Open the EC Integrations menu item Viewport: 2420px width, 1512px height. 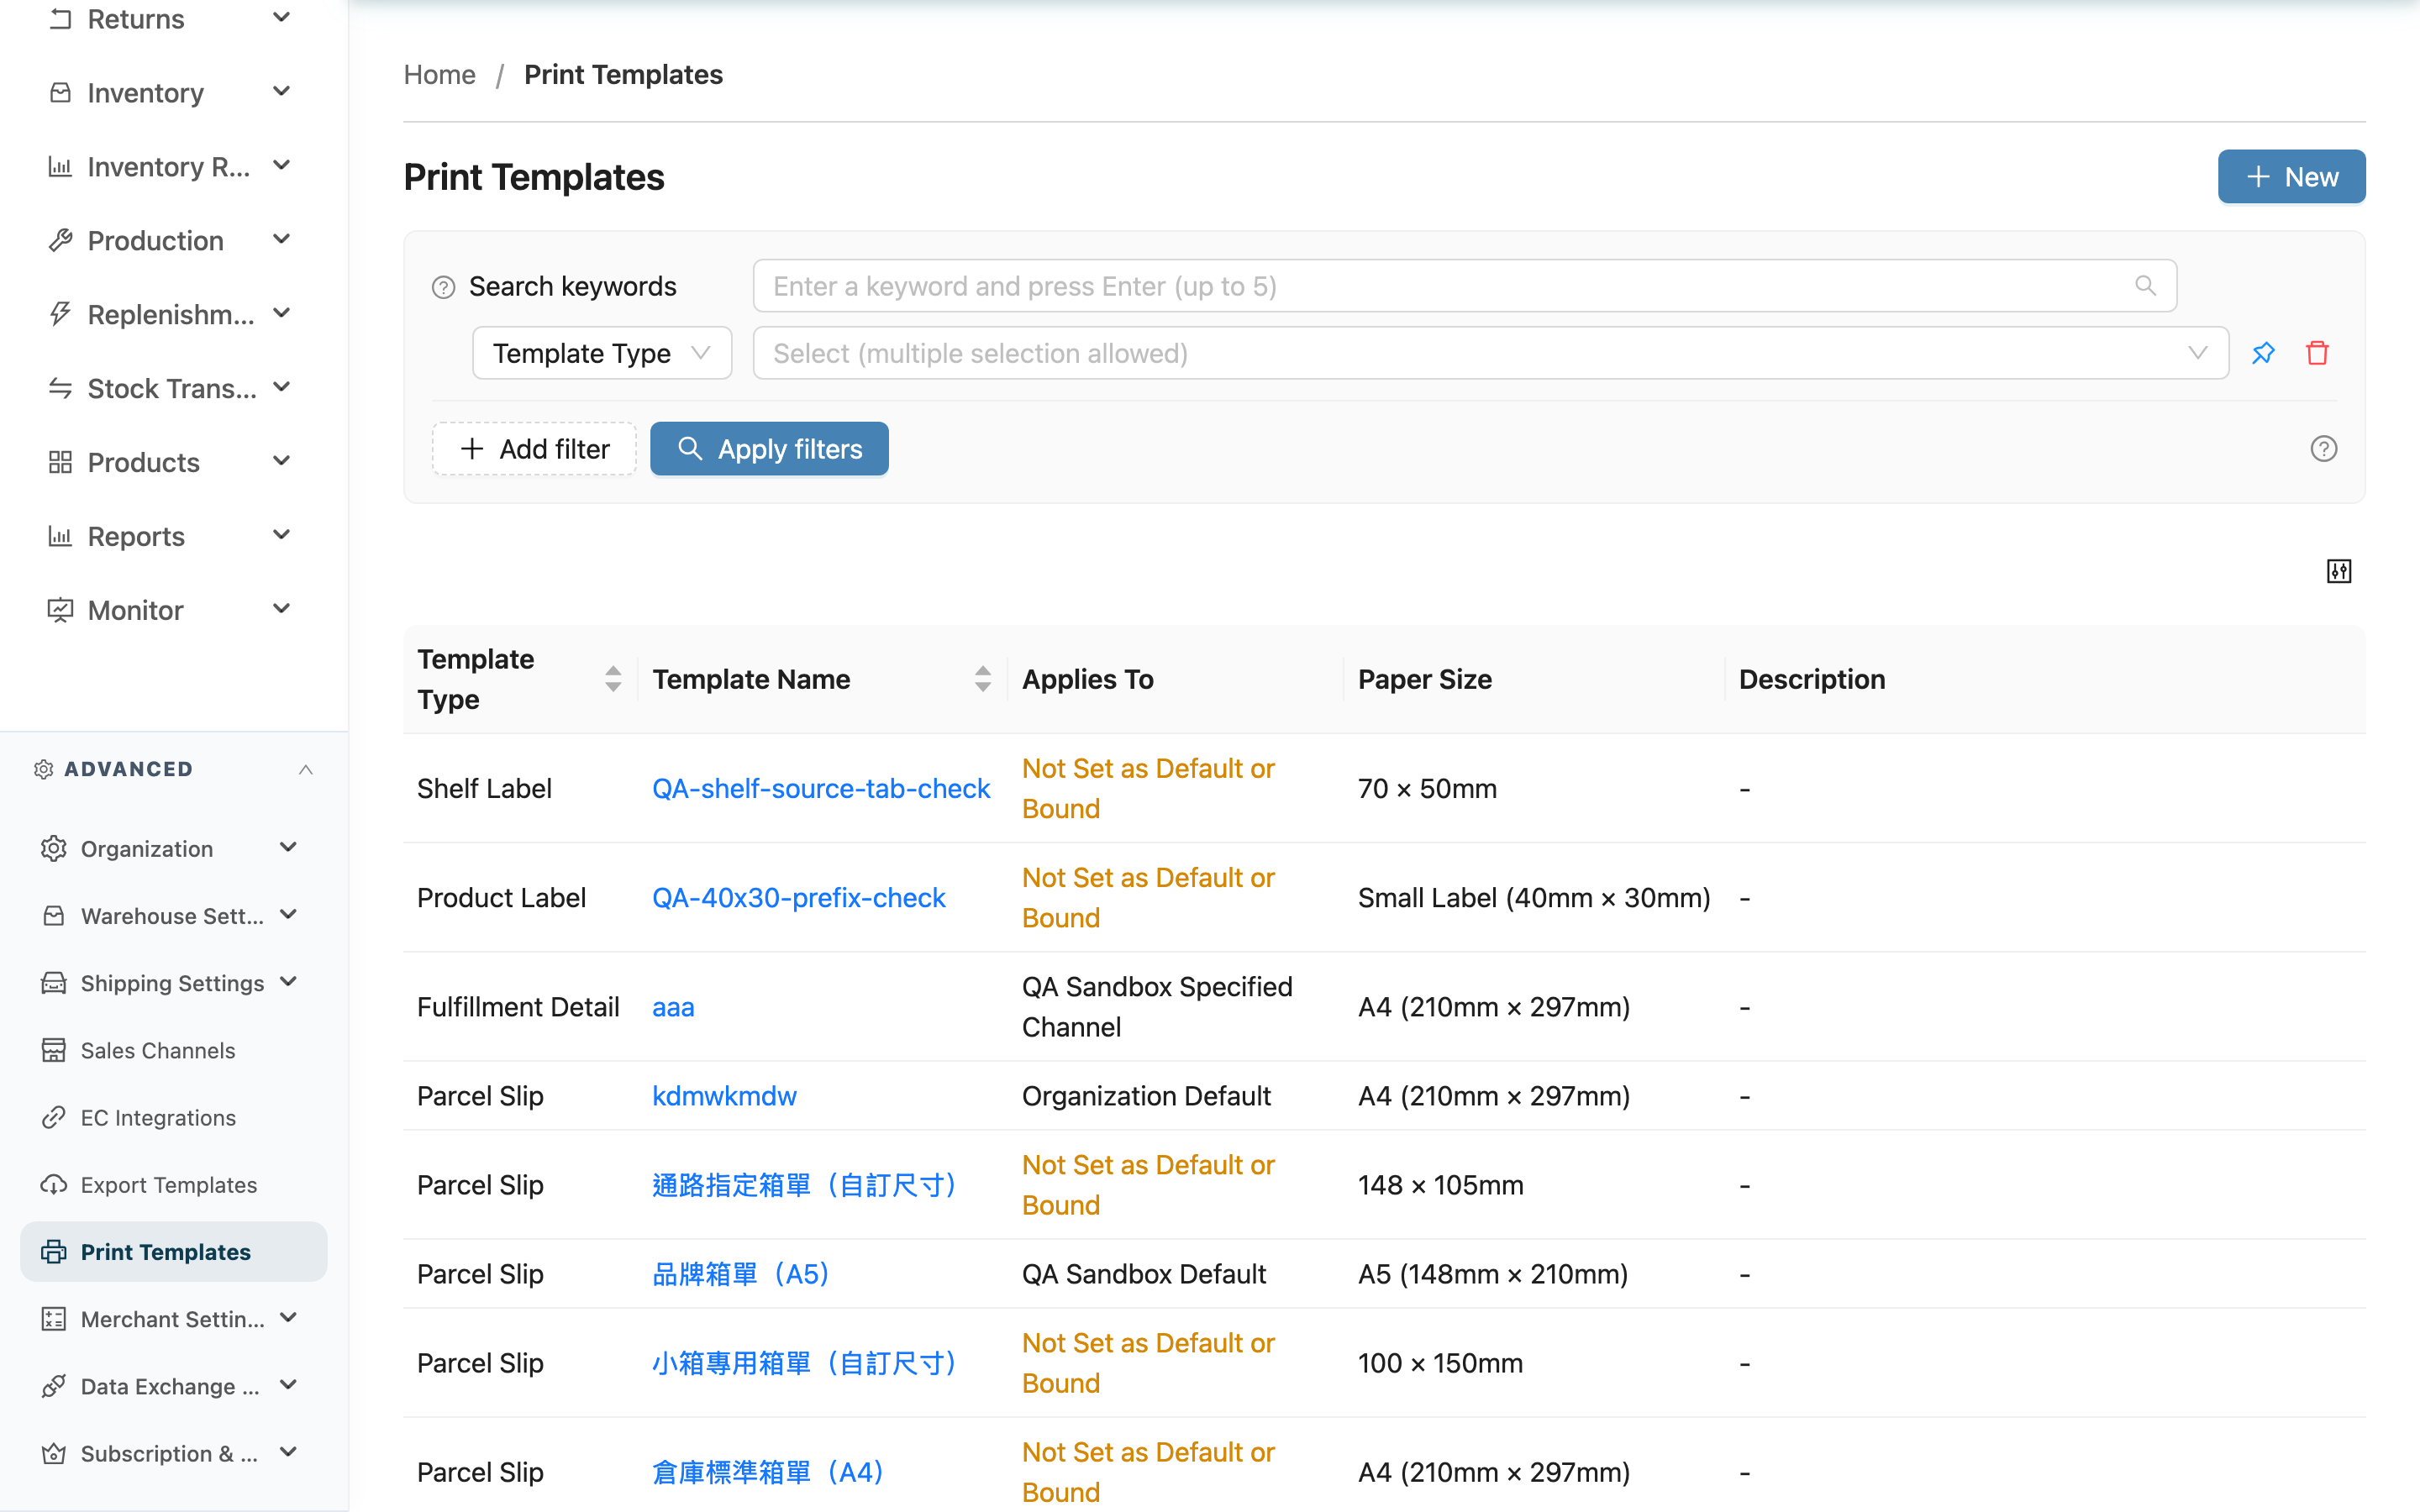click(x=174, y=1117)
